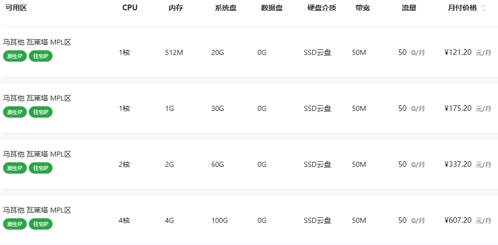The image size is (498, 245).
Task: Select 住宅IP tag in the ¥607.20 row
Action: [x=41, y=224]
